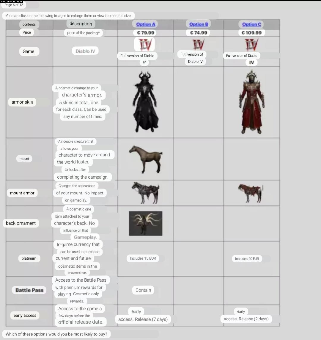Screen dimensions: 321x340
Task: Enlarge the red armor skin image
Action: (x=251, y=102)
